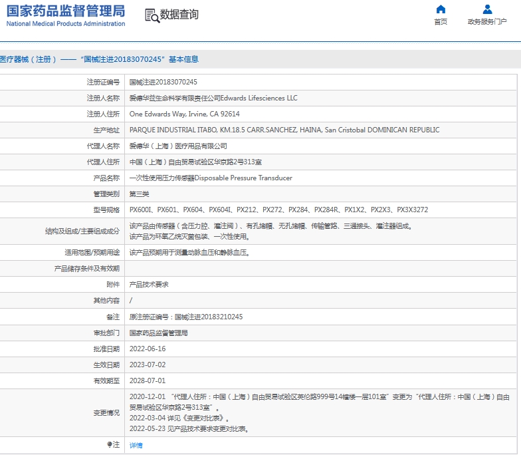521x457 pixels.
Task: Click the 批准日期 row label
Action: 106,349
